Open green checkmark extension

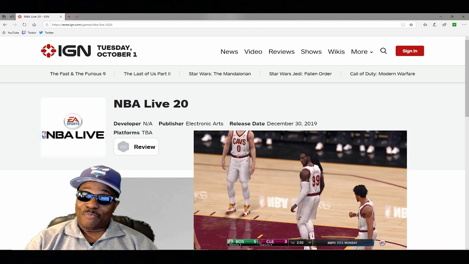point(454,25)
